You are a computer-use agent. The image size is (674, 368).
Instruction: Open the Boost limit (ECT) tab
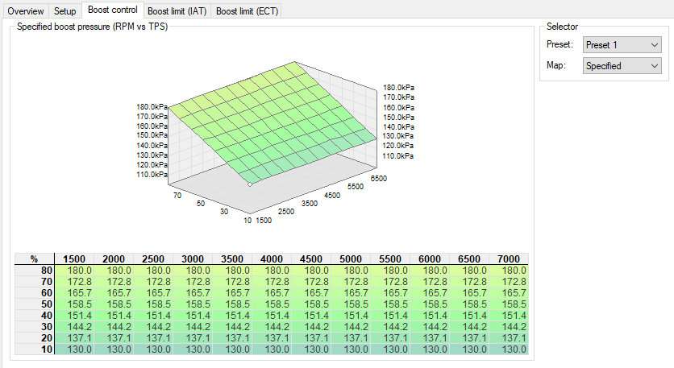pyautogui.click(x=248, y=11)
